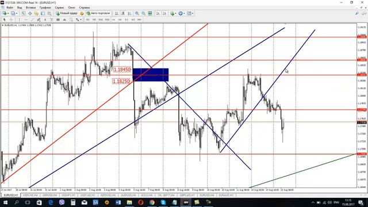
Task: Open Skype from the taskbar
Action: pos(163,202)
